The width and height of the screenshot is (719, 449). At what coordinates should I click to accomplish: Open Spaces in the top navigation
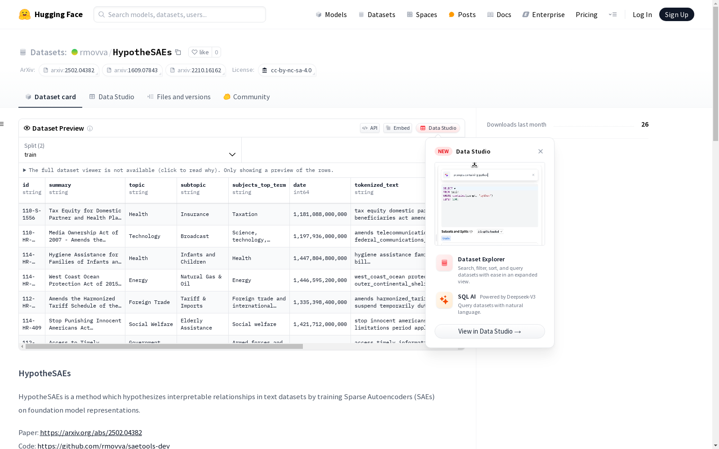422,14
